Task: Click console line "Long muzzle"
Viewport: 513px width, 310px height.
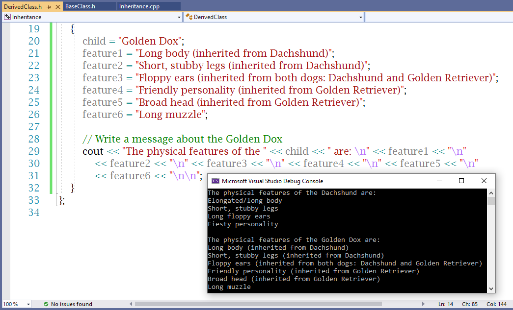Action: [229, 287]
